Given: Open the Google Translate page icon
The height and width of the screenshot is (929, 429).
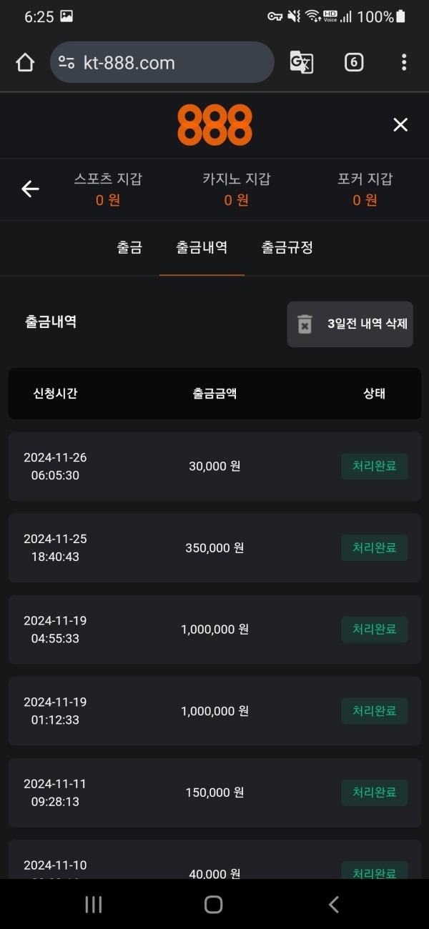Looking at the screenshot, I should point(300,62).
